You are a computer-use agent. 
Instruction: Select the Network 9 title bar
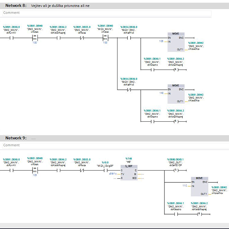(114, 138)
